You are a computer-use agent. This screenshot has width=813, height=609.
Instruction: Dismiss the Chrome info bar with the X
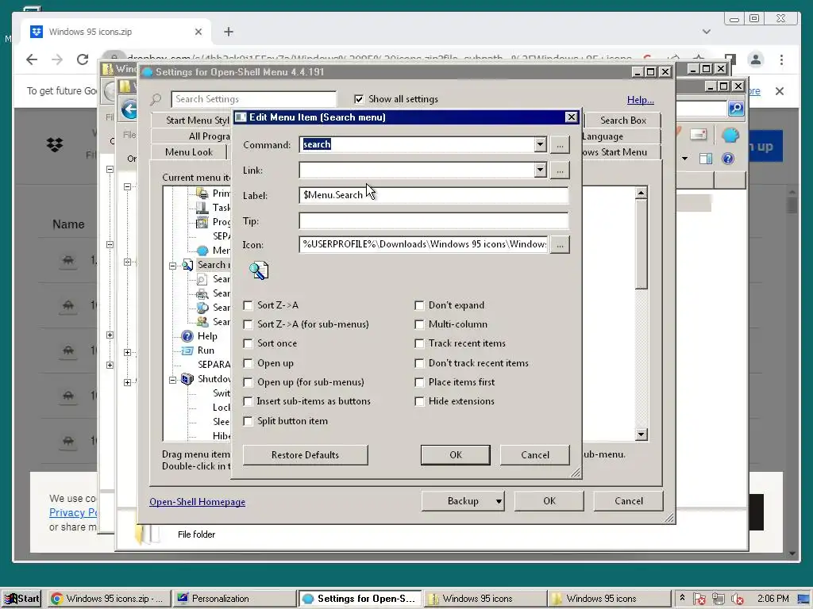pyautogui.click(x=780, y=91)
